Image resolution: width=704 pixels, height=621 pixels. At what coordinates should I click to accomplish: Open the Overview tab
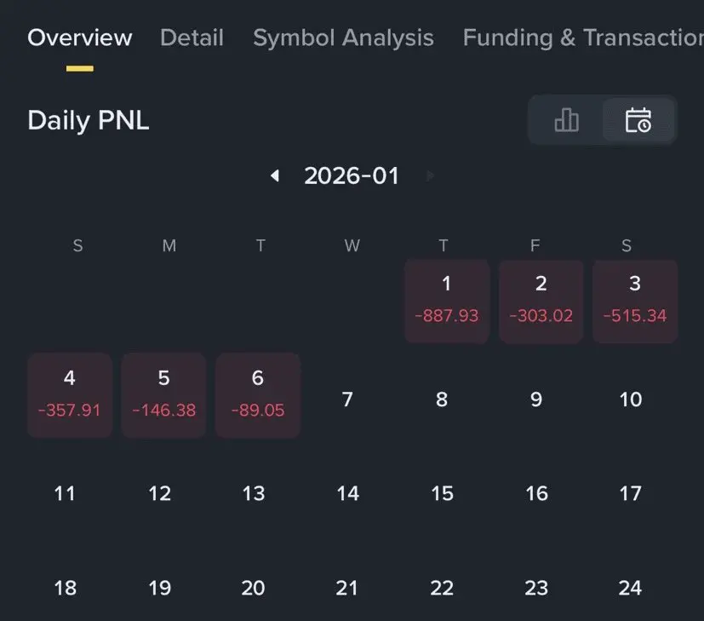[79, 37]
